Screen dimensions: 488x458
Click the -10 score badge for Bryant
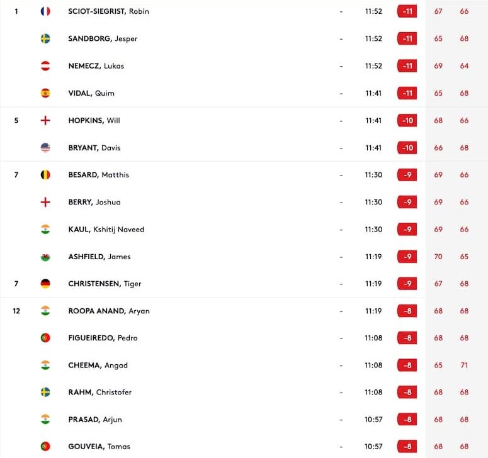point(407,148)
